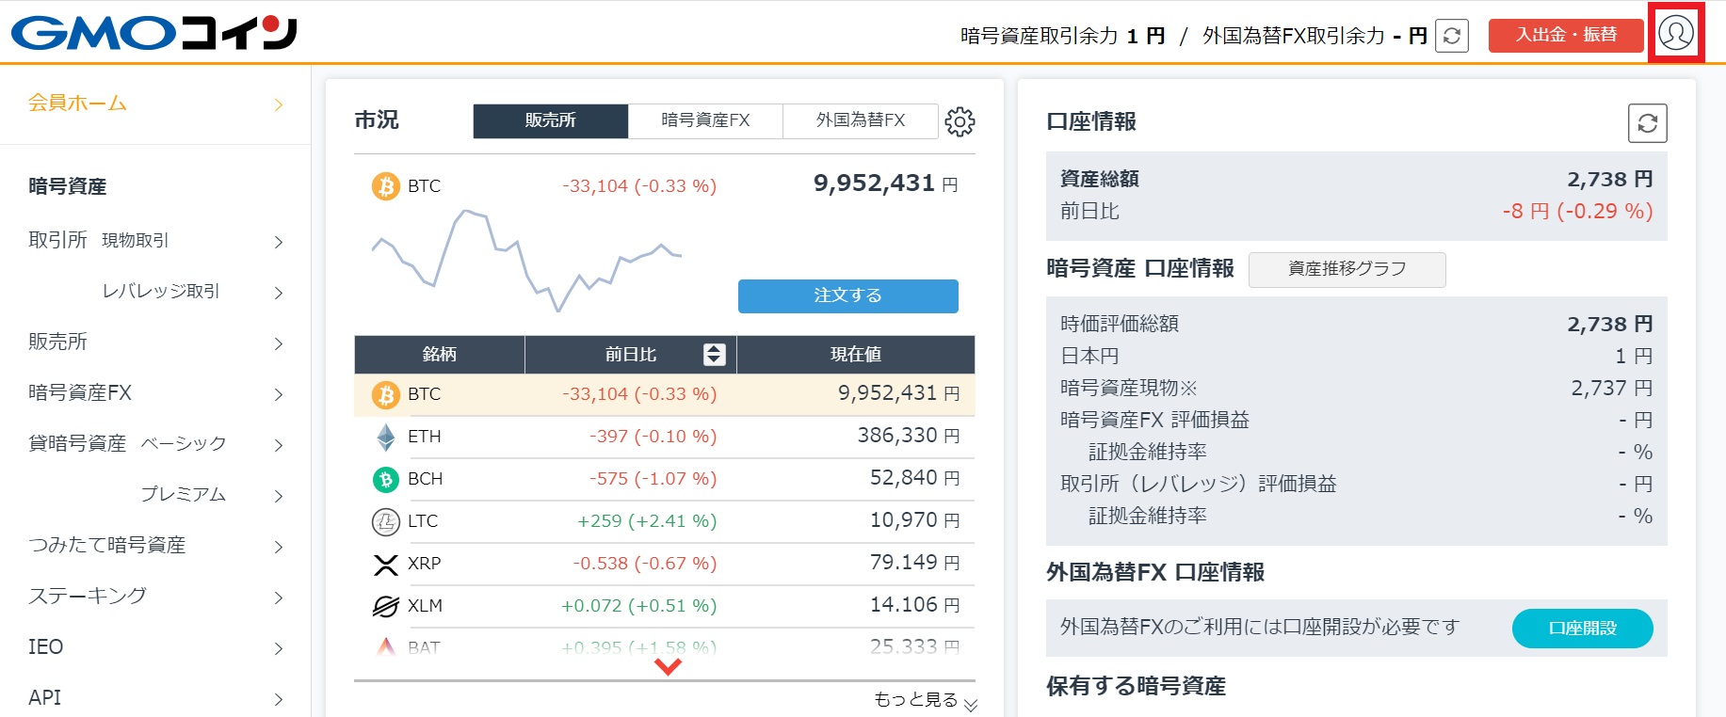
Task: Click ETH price 386,330 円
Action: tap(908, 436)
